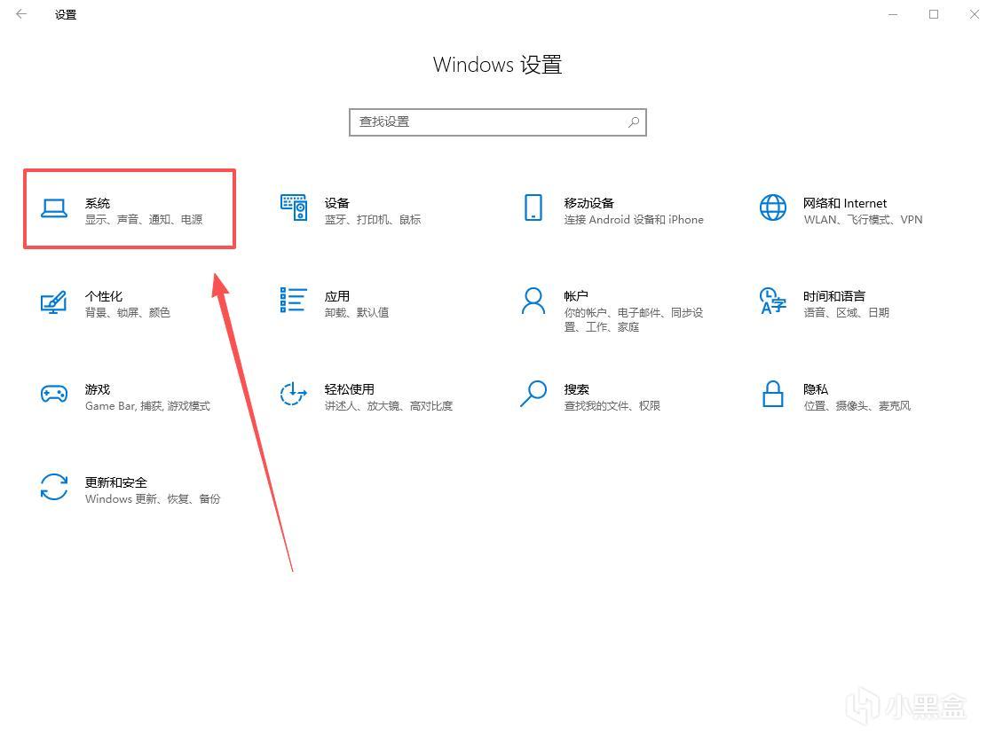Open the 应用 settings title

pos(337,296)
